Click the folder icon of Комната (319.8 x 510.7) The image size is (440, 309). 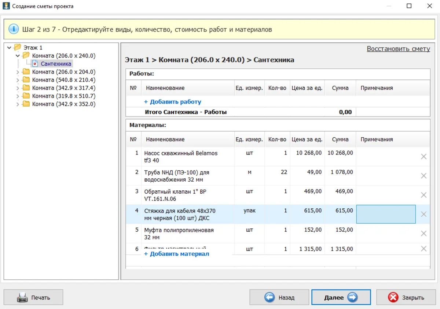point(26,96)
